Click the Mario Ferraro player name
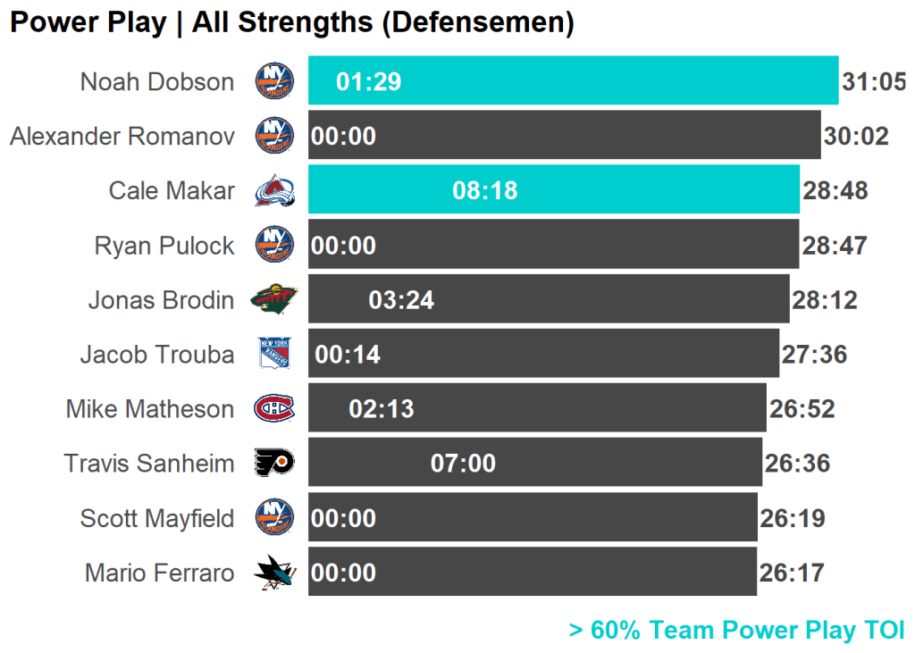This screenshot has width=915, height=653. tap(159, 573)
